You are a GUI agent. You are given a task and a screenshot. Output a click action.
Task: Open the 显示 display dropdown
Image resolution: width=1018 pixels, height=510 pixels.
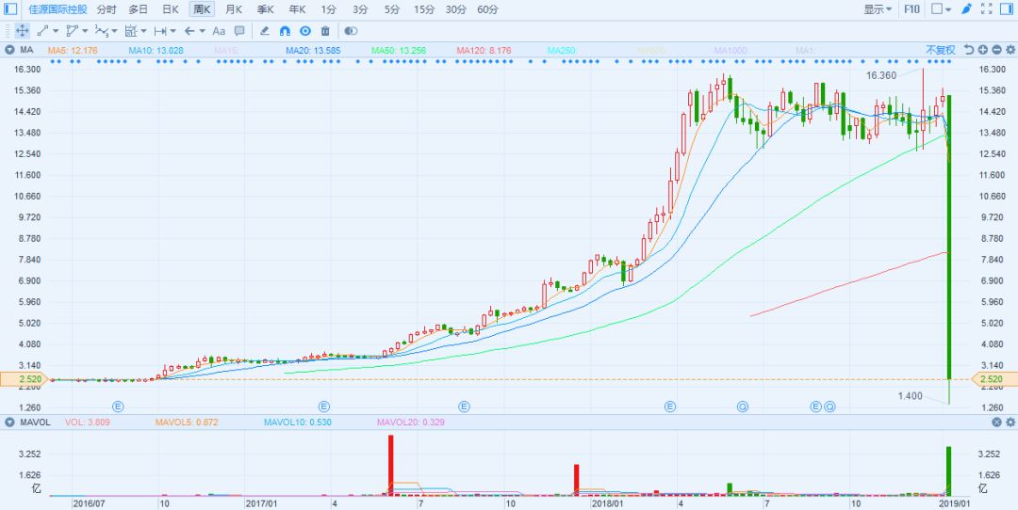point(878,9)
